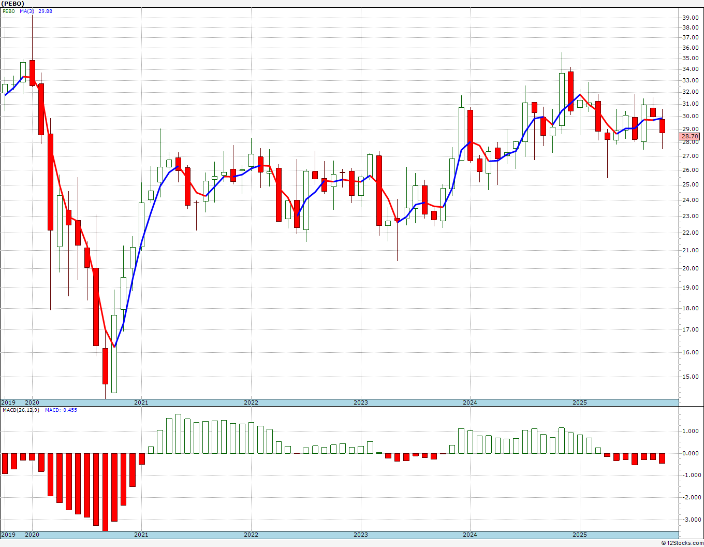Click the 34.00 price axis label

coord(690,69)
